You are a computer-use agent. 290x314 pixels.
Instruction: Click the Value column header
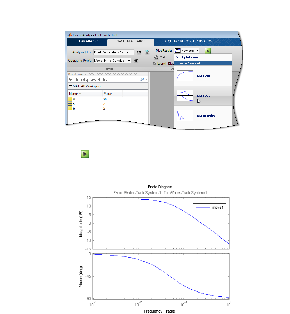(108, 94)
